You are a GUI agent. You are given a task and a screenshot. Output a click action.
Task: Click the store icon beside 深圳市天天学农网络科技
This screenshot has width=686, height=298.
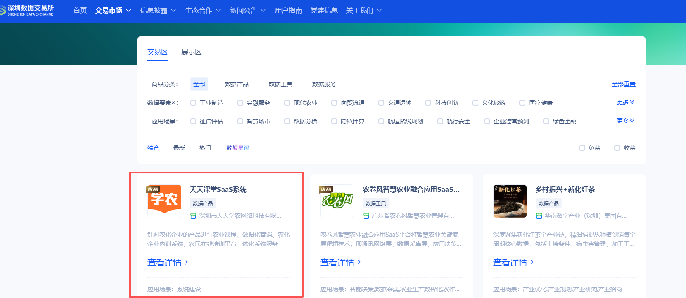click(193, 216)
